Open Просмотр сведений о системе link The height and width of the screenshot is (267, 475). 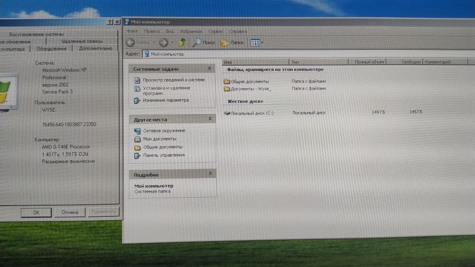coord(174,80)
